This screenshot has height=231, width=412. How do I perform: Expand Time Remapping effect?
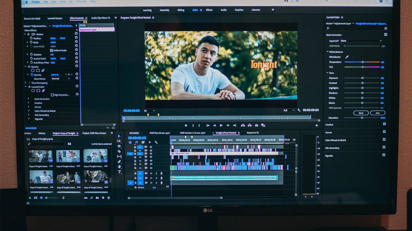tap(25, 83)
